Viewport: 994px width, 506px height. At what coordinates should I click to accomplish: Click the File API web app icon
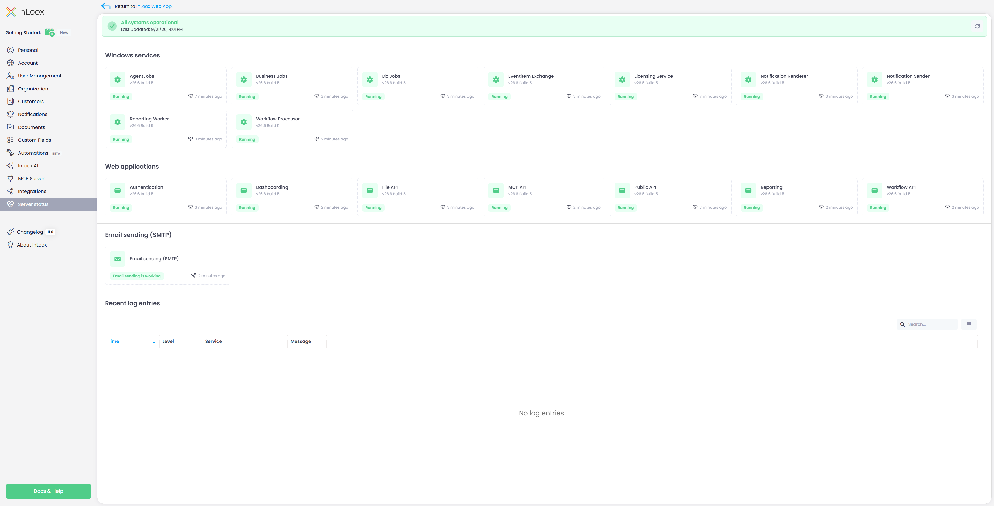370,190
